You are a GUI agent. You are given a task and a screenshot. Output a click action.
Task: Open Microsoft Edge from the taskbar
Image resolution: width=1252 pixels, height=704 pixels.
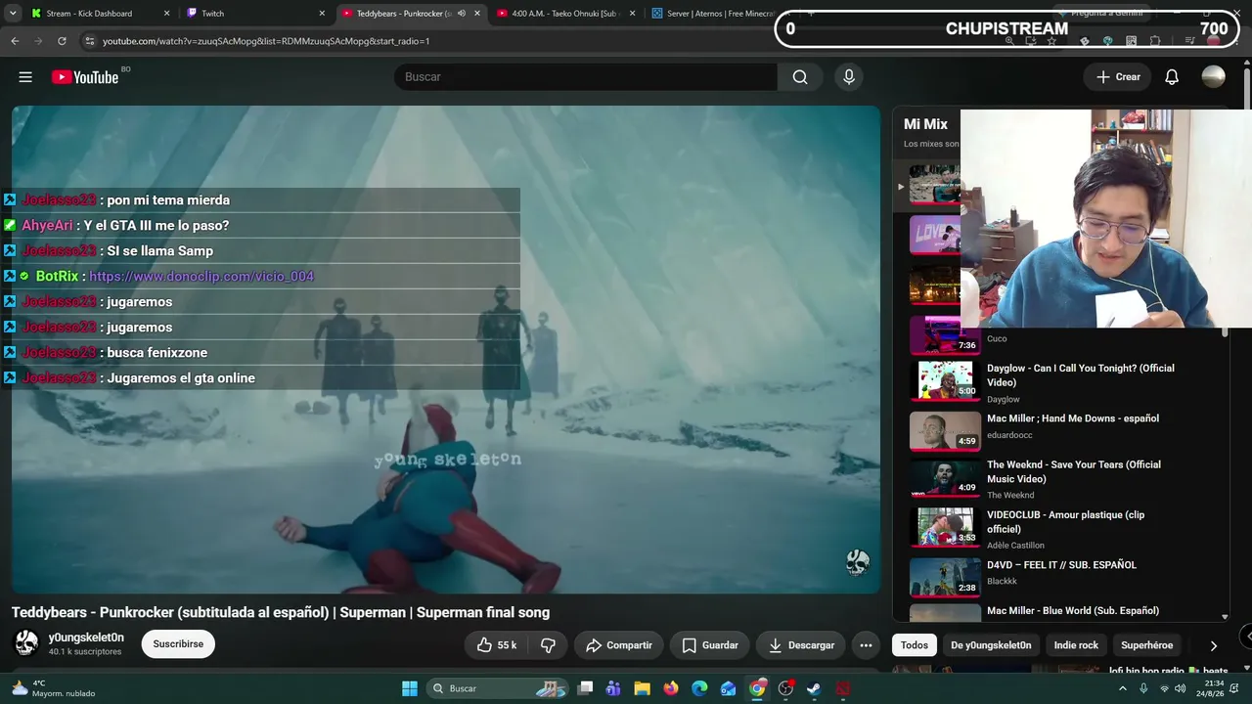pyautogui.click(x=699, y=688)
